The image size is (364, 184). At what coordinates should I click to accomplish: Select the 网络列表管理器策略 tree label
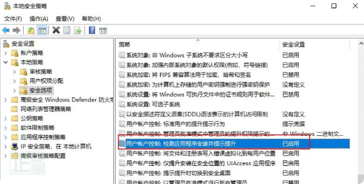pyautogui.click(x=46, y=109)
